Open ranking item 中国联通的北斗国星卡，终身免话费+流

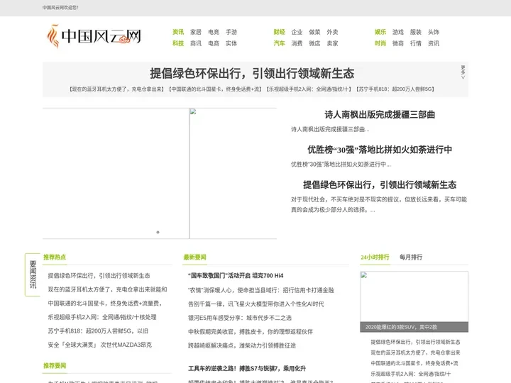[x=414, y=363]
